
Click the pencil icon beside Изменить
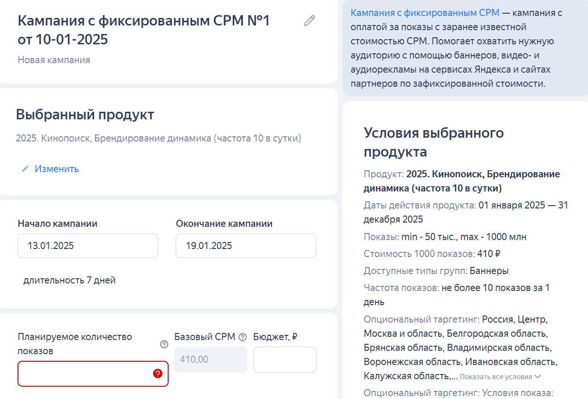click(x=26, y=169)
